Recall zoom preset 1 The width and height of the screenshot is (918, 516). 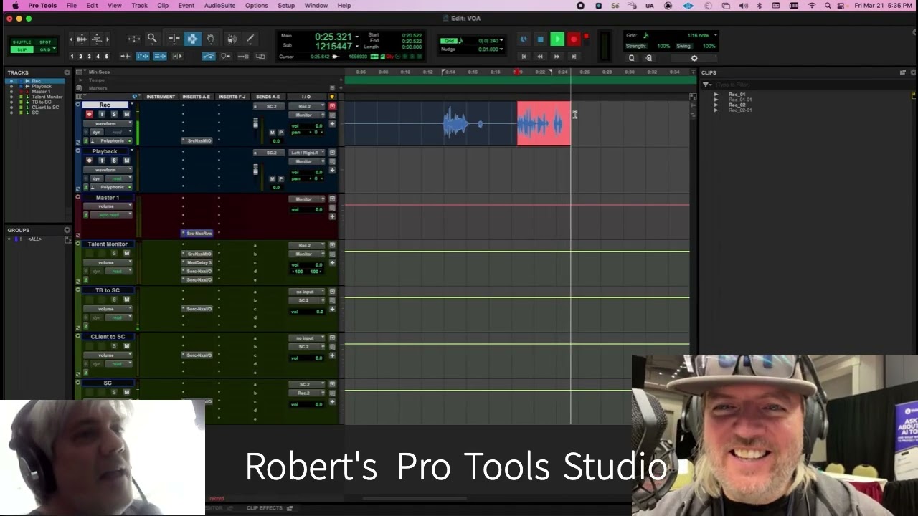(72, 56)
